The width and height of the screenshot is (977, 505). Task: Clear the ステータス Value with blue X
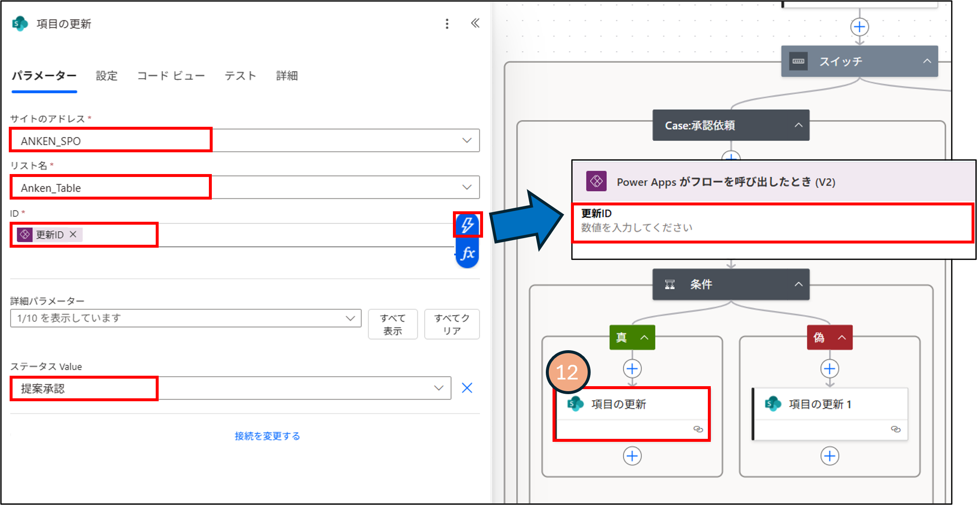[467, 388]
